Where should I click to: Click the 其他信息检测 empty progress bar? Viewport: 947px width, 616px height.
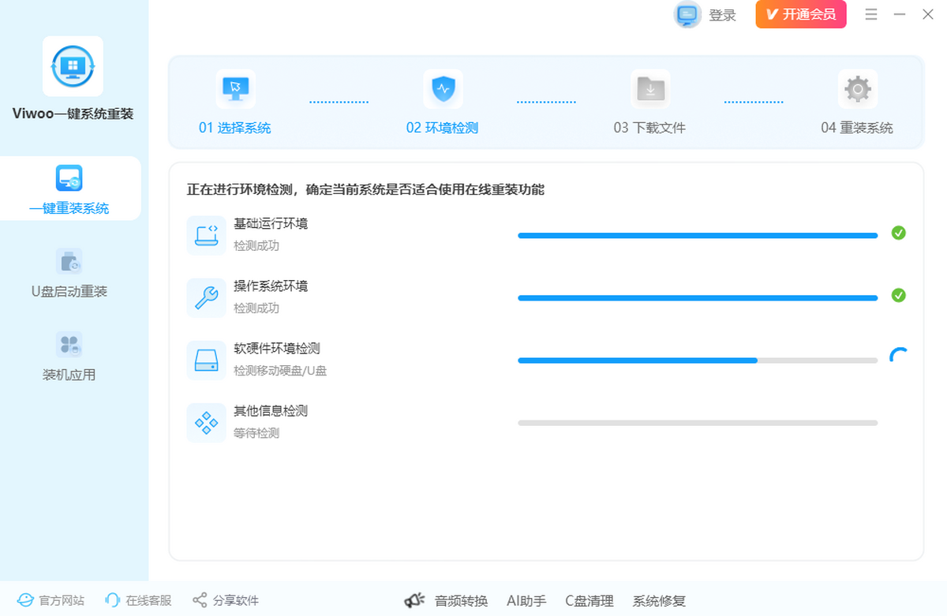[698, 423]
